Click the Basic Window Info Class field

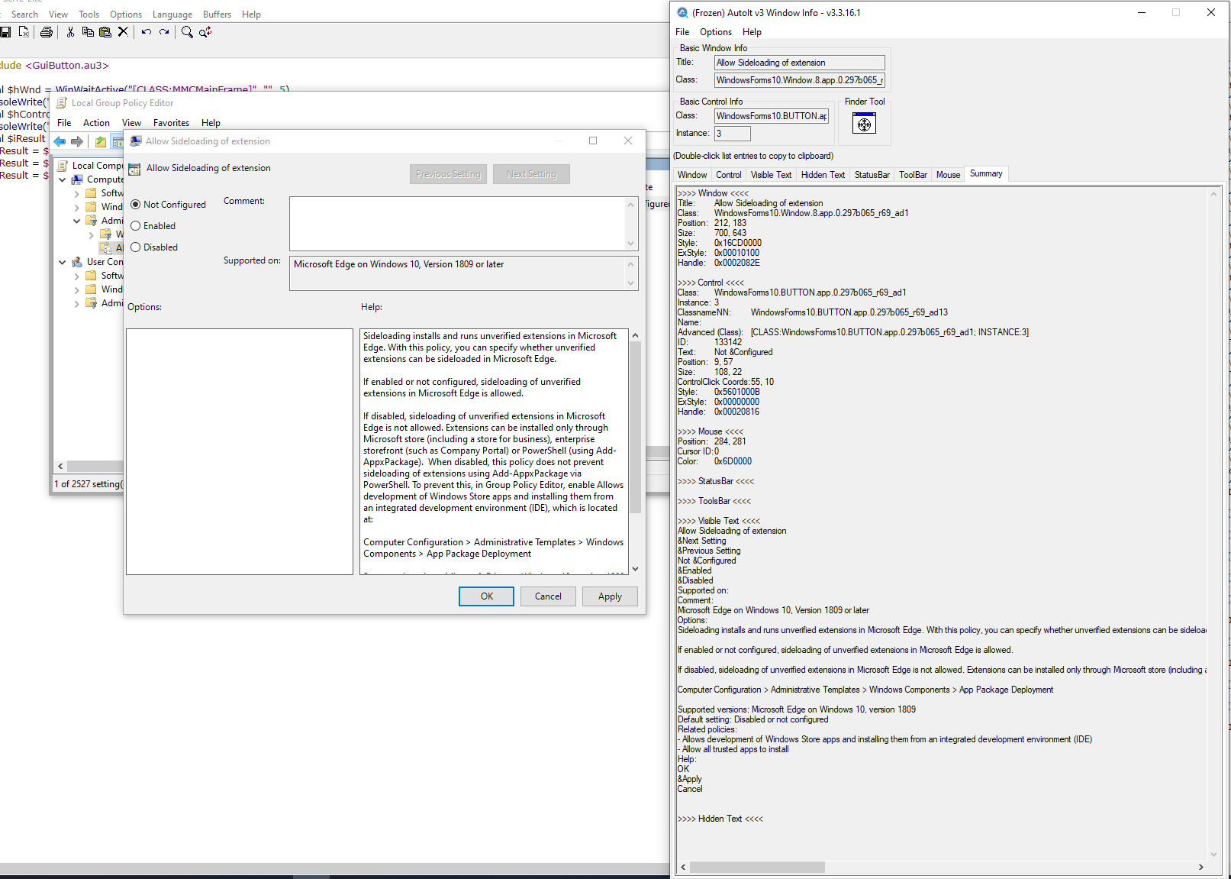[799, 80]
